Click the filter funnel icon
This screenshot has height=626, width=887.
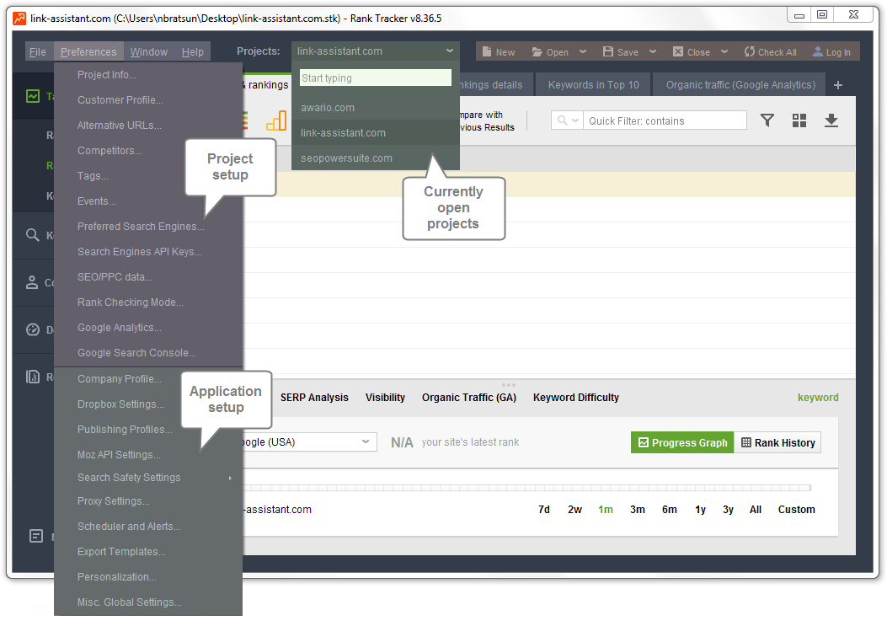pyautogui.click(x=767, y=120)
